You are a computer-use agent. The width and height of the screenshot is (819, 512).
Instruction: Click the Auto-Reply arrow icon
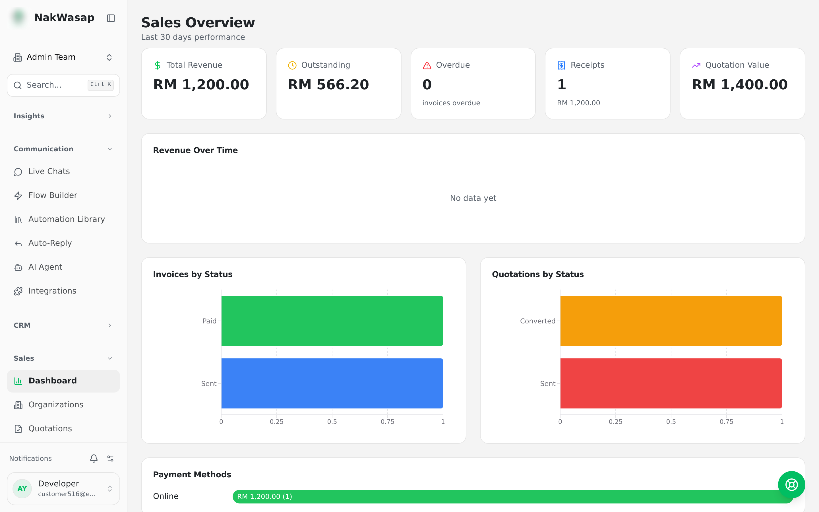(18, 243)
